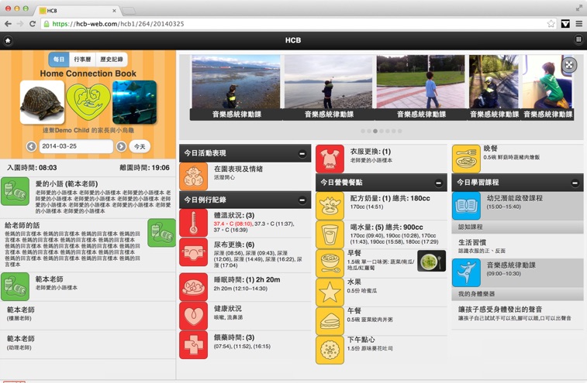Image resolution: width=587 pixels, height=383 pixels.
Task: Switch to the 歷史紀錄 tab
Action: (111, 60)
